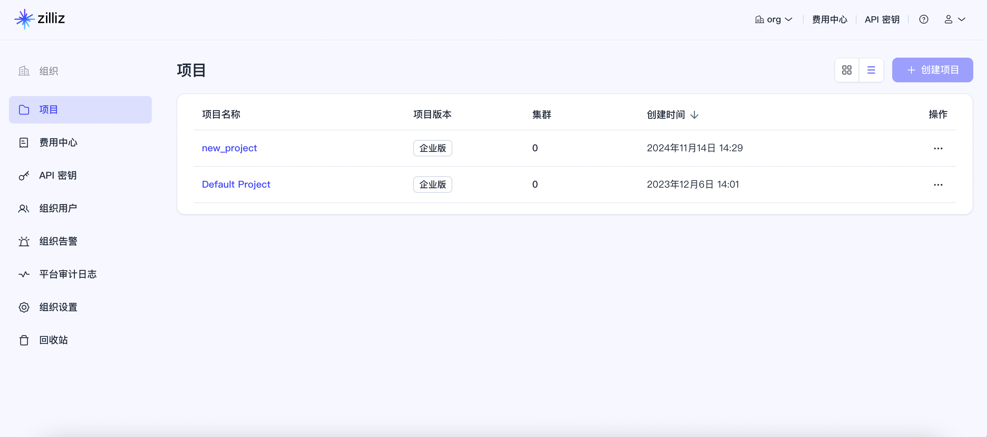This screenshot has height=437, width=987.
Task: Open actions menu for Default Project
Action: pos(938,185)
